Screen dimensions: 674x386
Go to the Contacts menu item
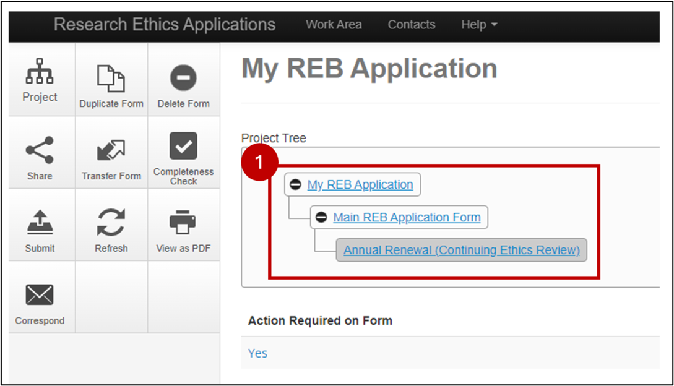pyautogui.click(x=411, y=25)
